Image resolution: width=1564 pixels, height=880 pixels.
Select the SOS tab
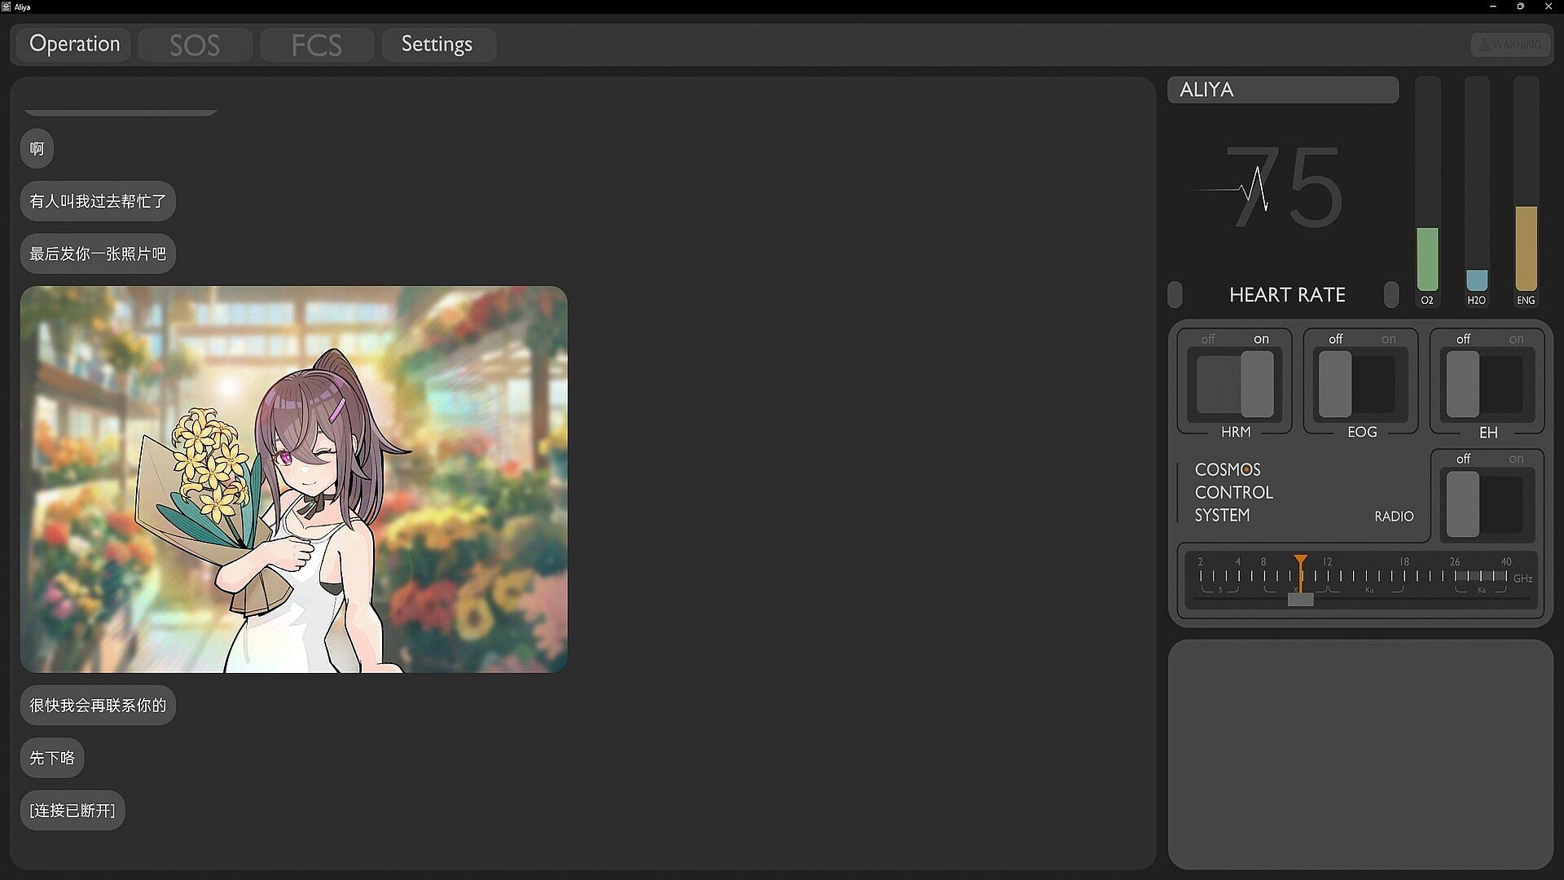(x=195, y=45)
